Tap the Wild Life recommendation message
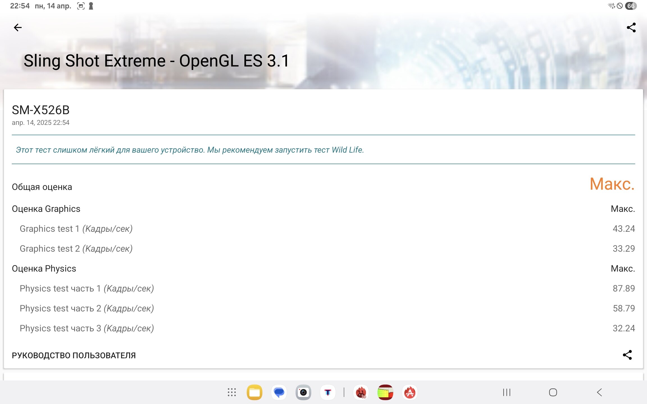Image resolution: width=647 pixels, height=404 pixels. click(x=190, y=150)
